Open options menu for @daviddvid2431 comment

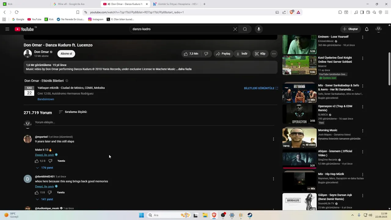273,179
